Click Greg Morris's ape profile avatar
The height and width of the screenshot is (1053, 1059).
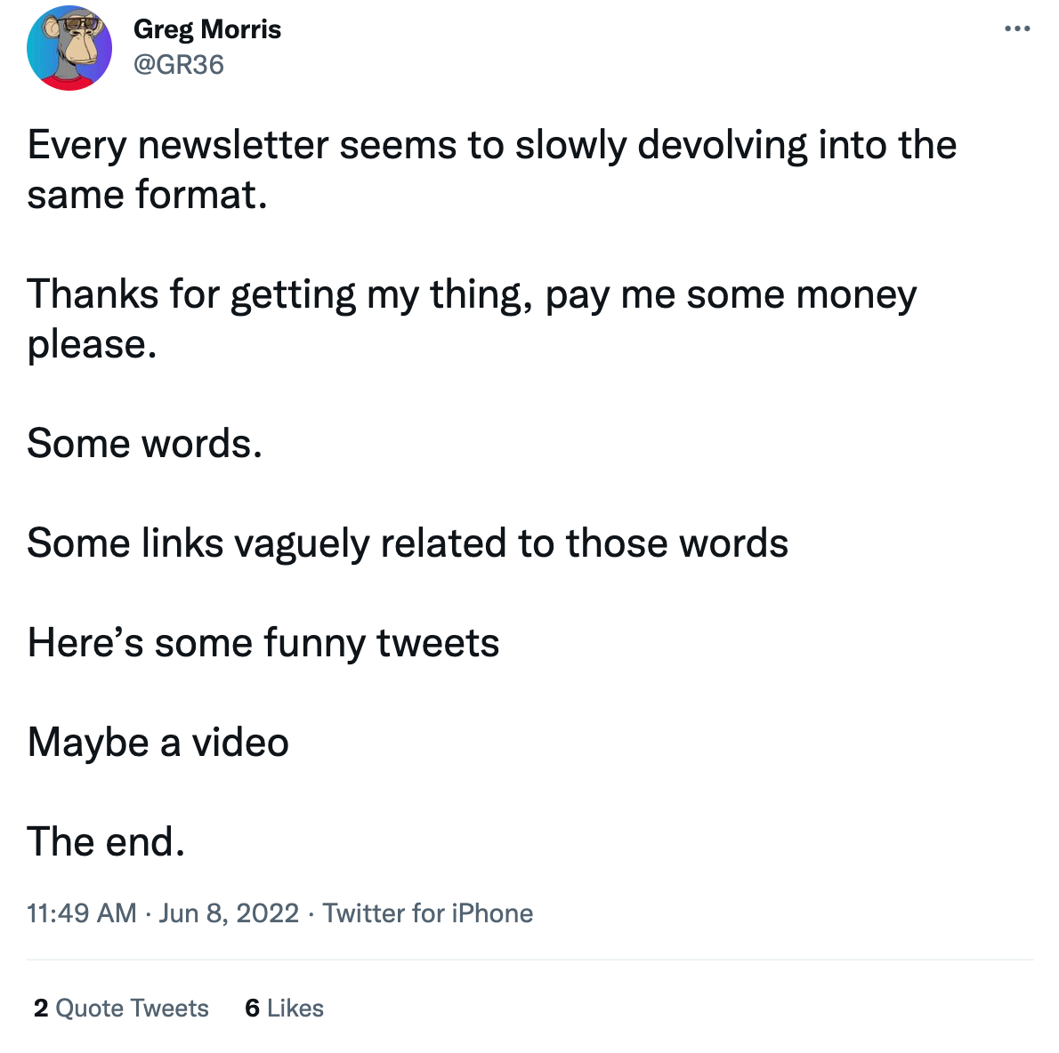click(69, 48)
